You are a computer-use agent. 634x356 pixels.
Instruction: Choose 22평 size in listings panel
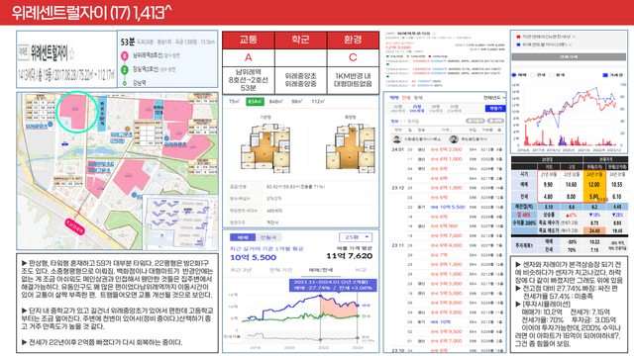click(x=397, y=108)
